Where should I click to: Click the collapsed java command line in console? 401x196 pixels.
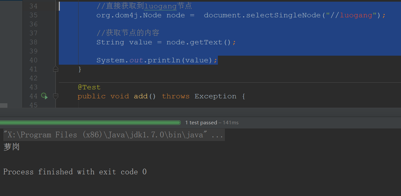pyautogui.click(x=113, y=135)
